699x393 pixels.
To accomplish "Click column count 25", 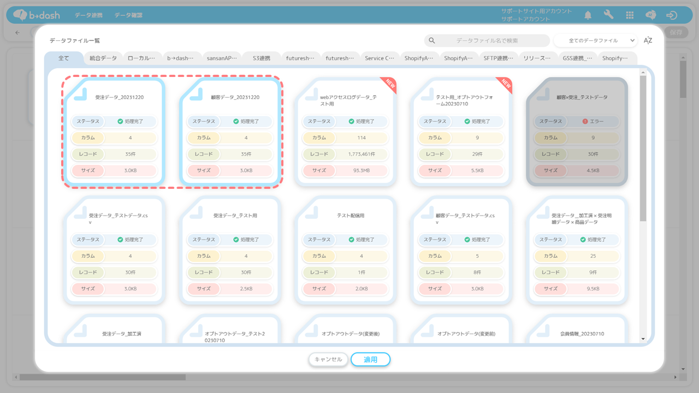I will click(593, 256).
